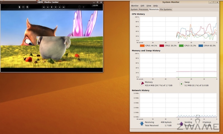Skip to previous item in XBMC player
This screenshot has height=134, width=223.
pos(44,7)
